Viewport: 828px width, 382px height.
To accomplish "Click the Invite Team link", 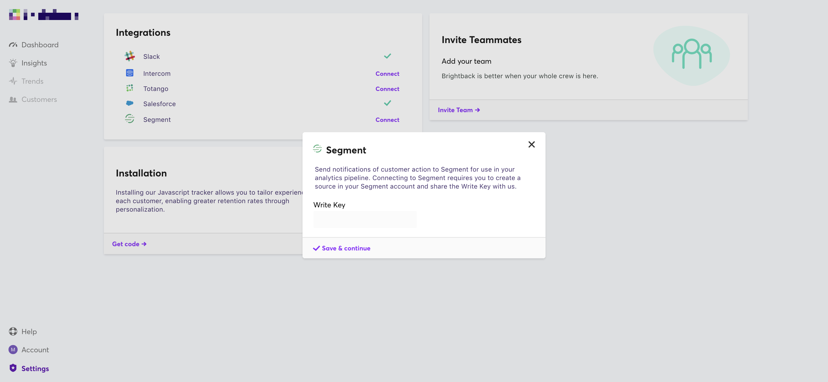I will click(459, 110).
